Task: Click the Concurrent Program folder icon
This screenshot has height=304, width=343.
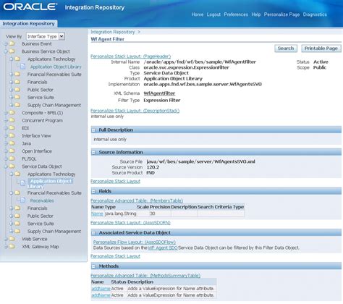Action: coord(12,120)
